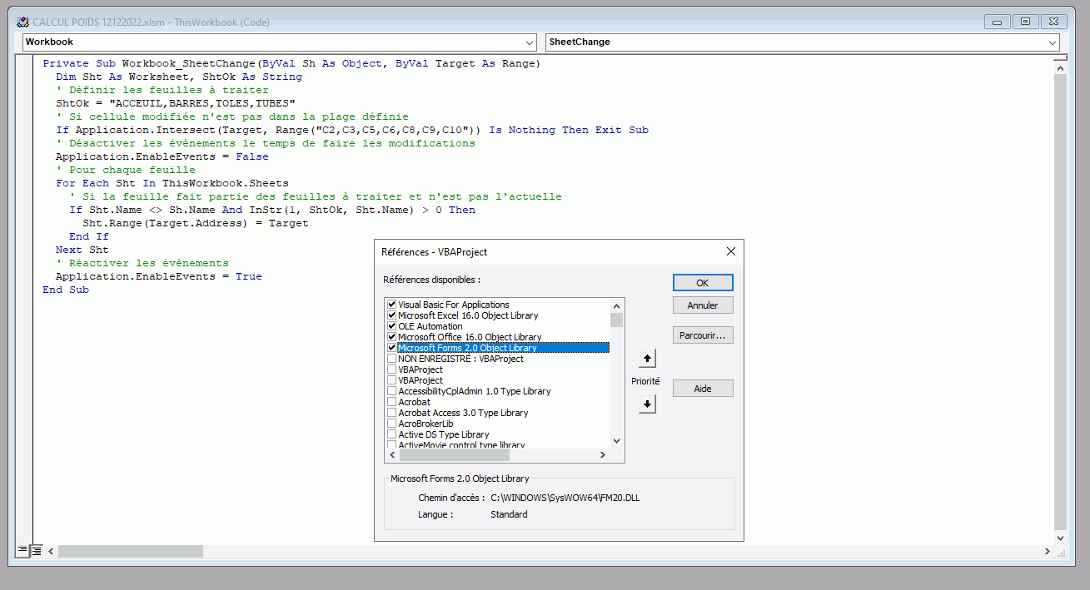Move reference priority down with arrow
This screenshot has height=590, width=1090.
[x=647, y=404]
